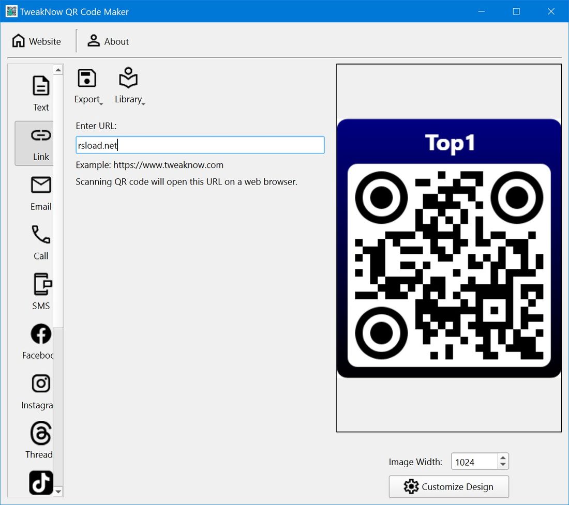569x505 pixels.
Task: Open the About page
Action: (108, 41)
